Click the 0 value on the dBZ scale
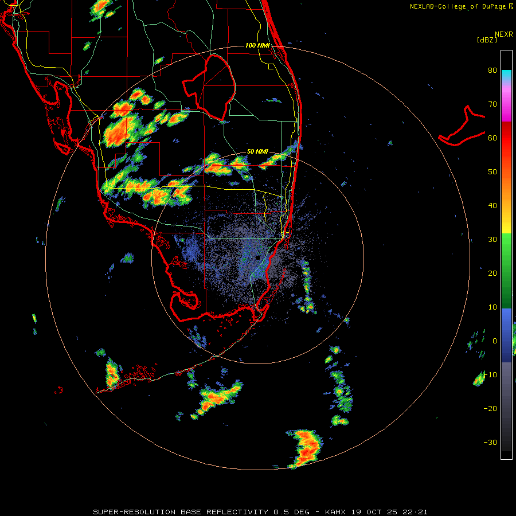Viewport: 516px width, 516px height. tap(495, 341)
